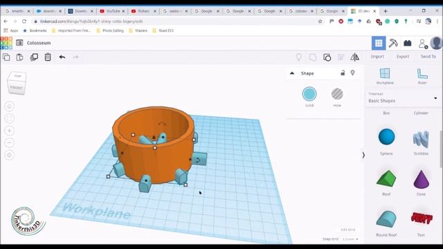Click the Fit all in view icon
Image resolution: width=443 pixels, height=249 pixels.
[9, 118]
